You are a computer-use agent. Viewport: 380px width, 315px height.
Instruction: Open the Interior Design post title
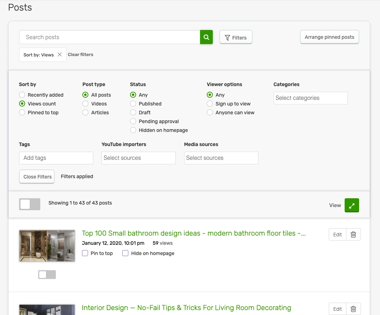click(x=186, y=308)
